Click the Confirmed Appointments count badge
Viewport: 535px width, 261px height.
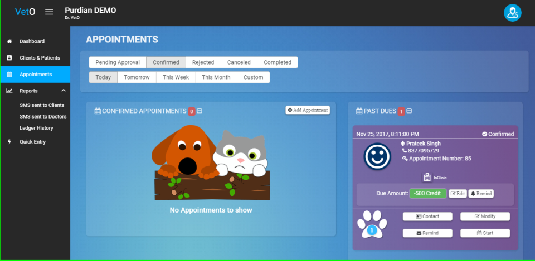(192, 111)
